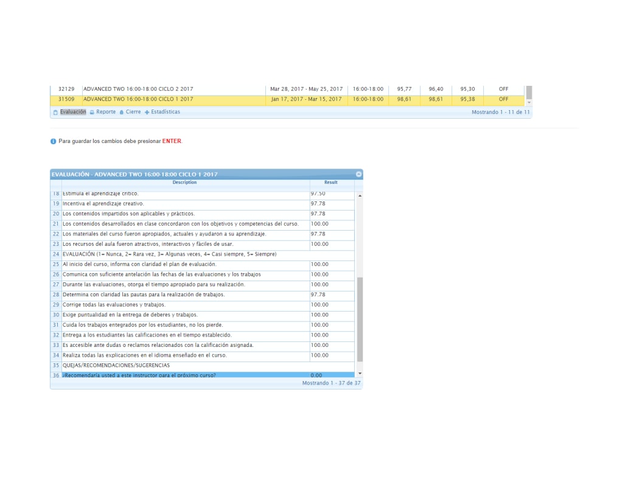
Task: Edit result 100.00 in row 21
Action: click(332, 224)
